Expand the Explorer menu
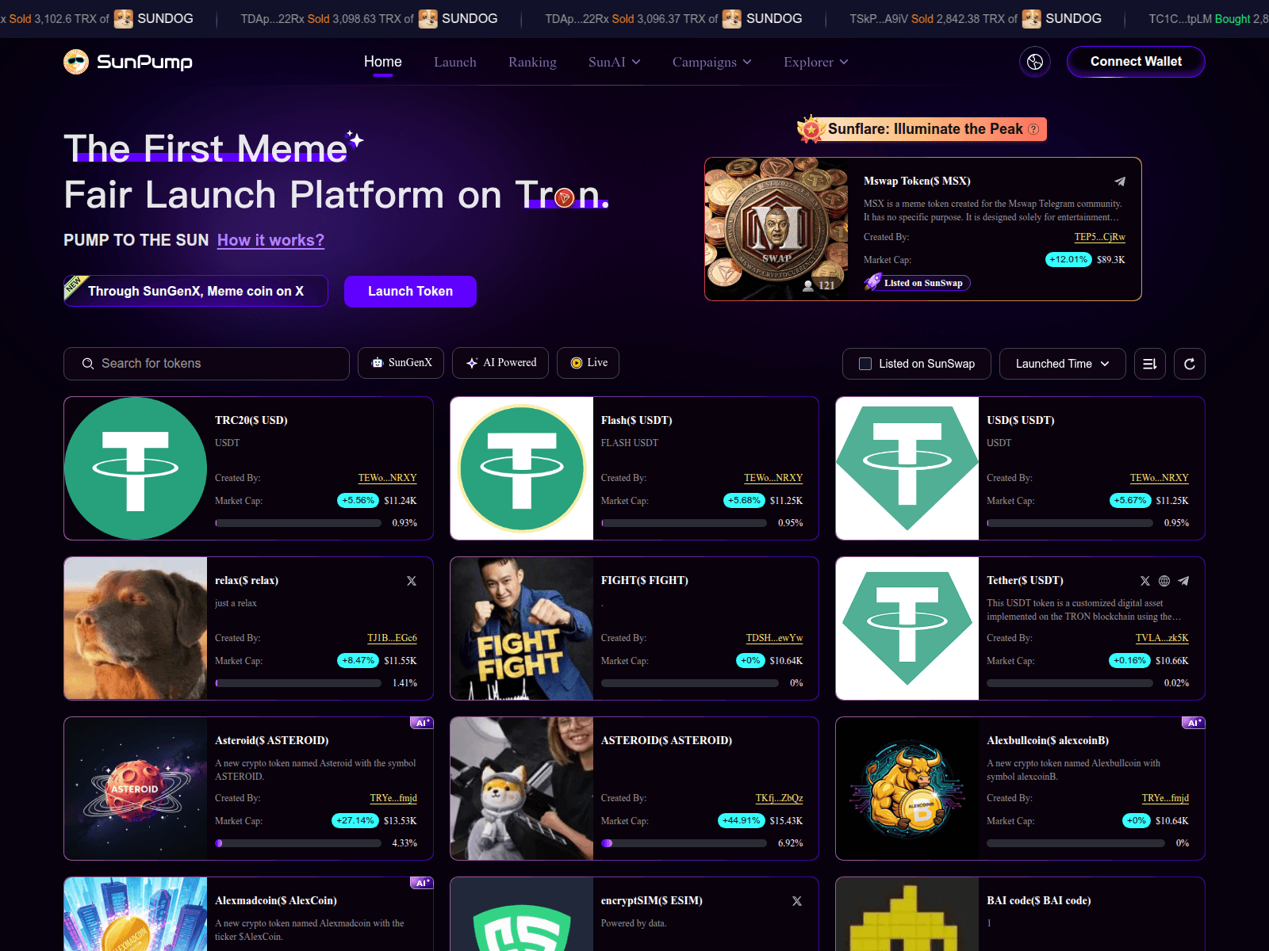The width and height of the screenshot is (1269, 951). [x=816, y=62]
